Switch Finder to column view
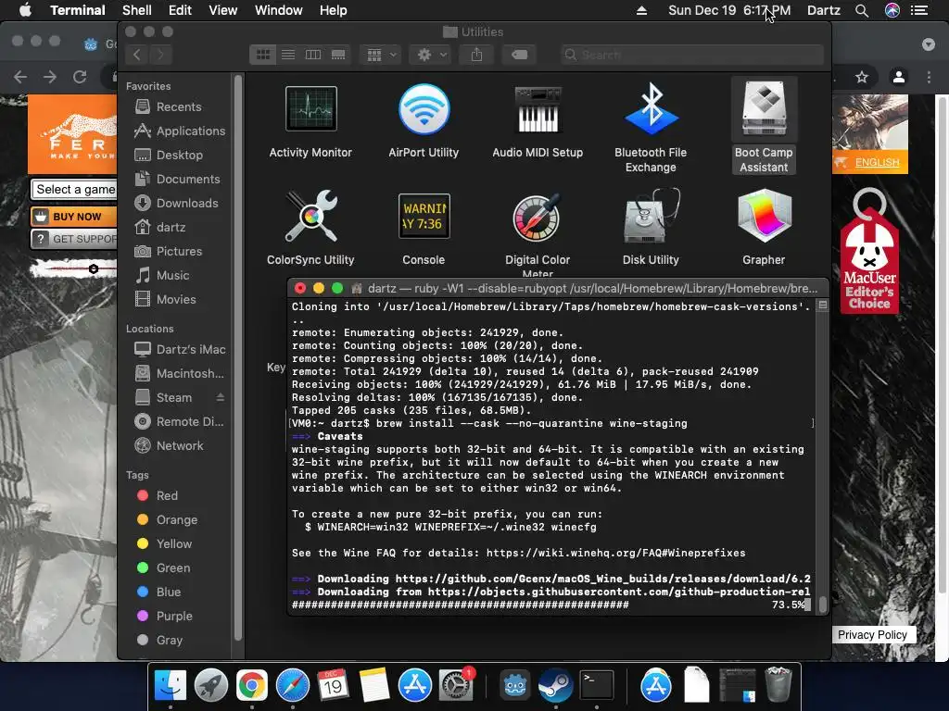The image size is (949, 711). [313, 55]
